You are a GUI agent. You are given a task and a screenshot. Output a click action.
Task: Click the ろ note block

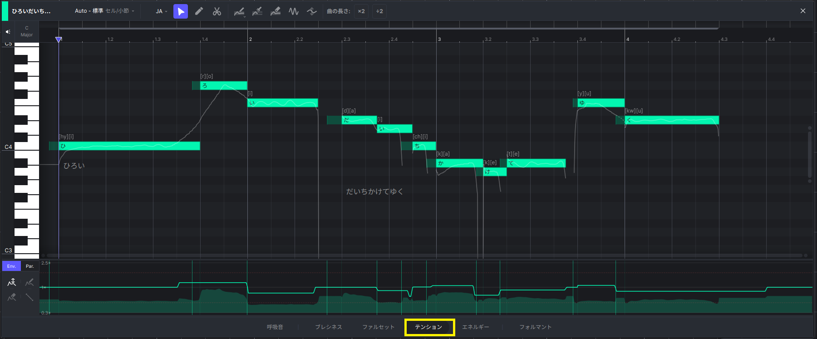pyautogui.click(x=223, y=86)
